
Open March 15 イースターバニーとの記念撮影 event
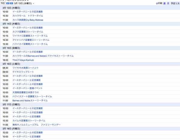point(28,52)
